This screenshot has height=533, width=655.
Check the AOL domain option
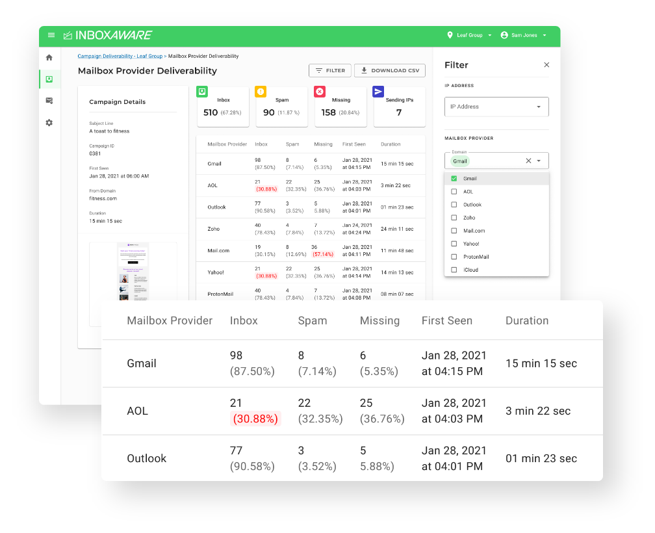click(454, 192)
